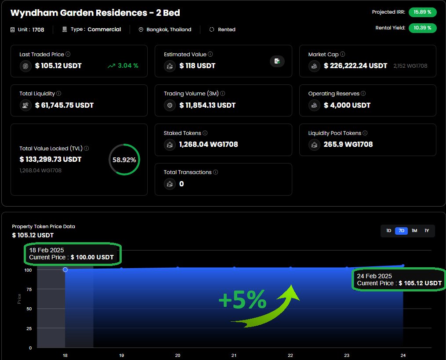
Task: Select the 18 Feb data point on the chart
Action: 65,269
